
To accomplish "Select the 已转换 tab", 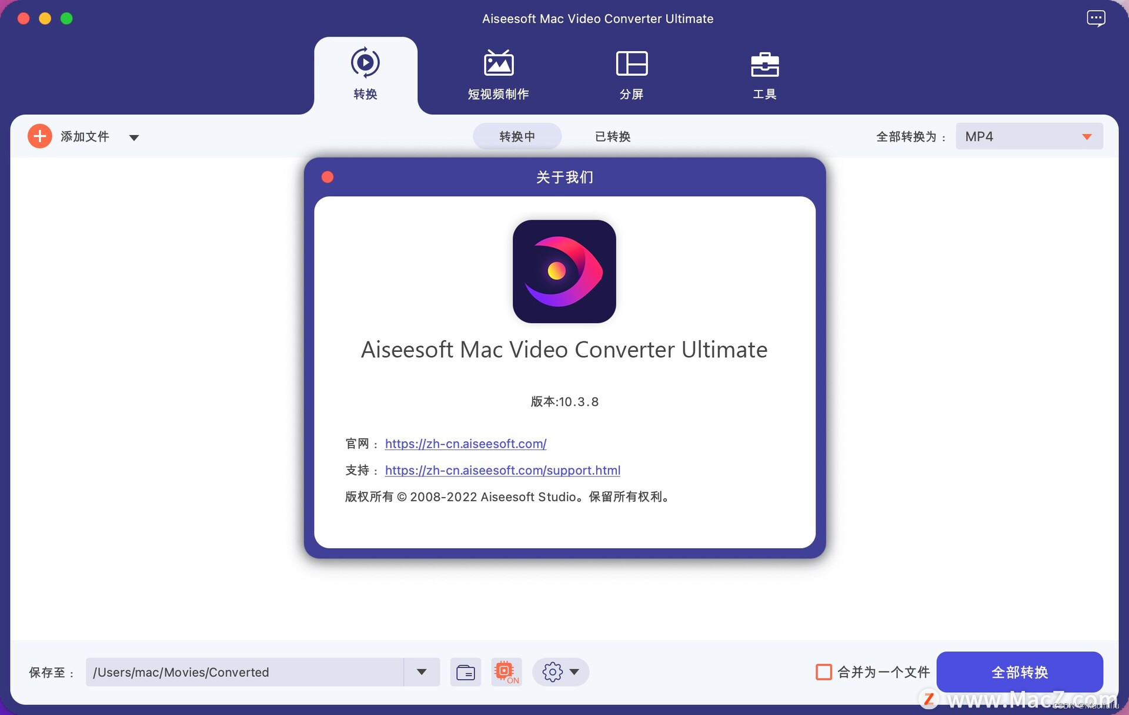I will (x=612, y=136).
